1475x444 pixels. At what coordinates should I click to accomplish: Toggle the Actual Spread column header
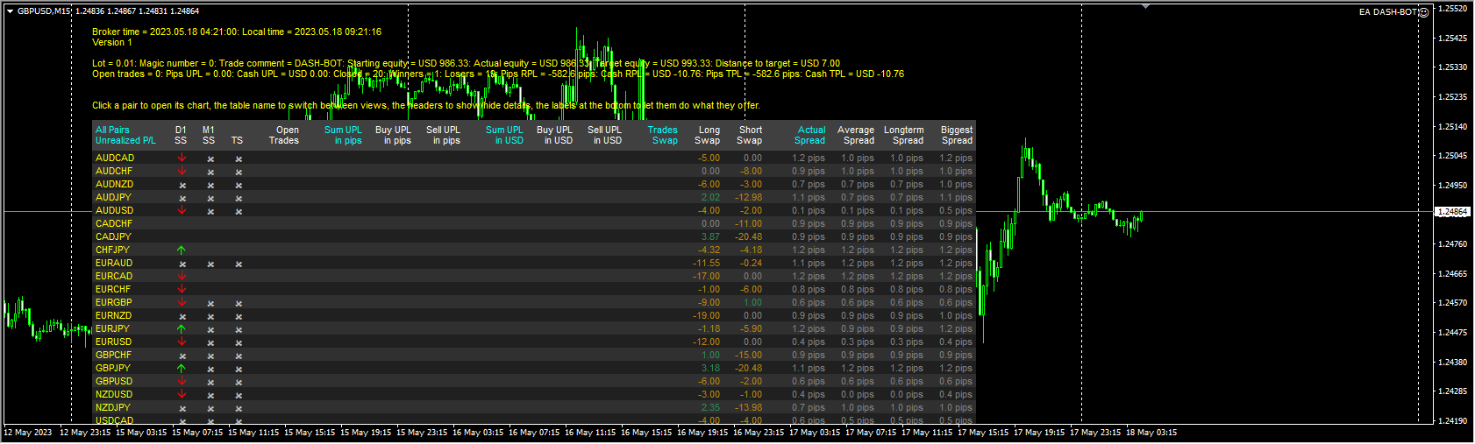(x=810, y=135)
